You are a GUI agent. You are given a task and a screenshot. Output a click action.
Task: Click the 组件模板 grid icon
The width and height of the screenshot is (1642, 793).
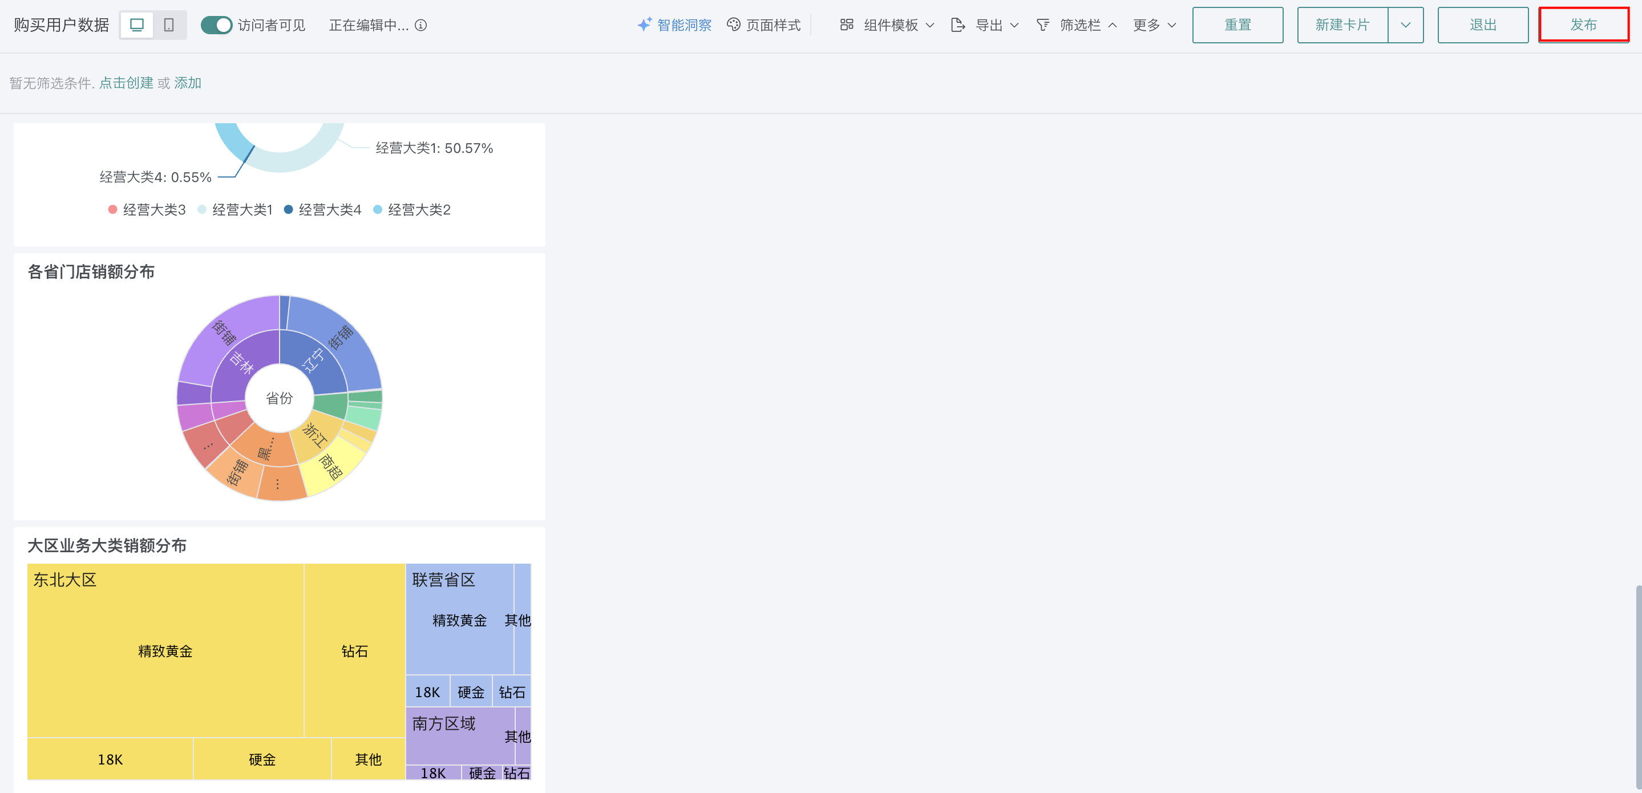pos(847,25)
